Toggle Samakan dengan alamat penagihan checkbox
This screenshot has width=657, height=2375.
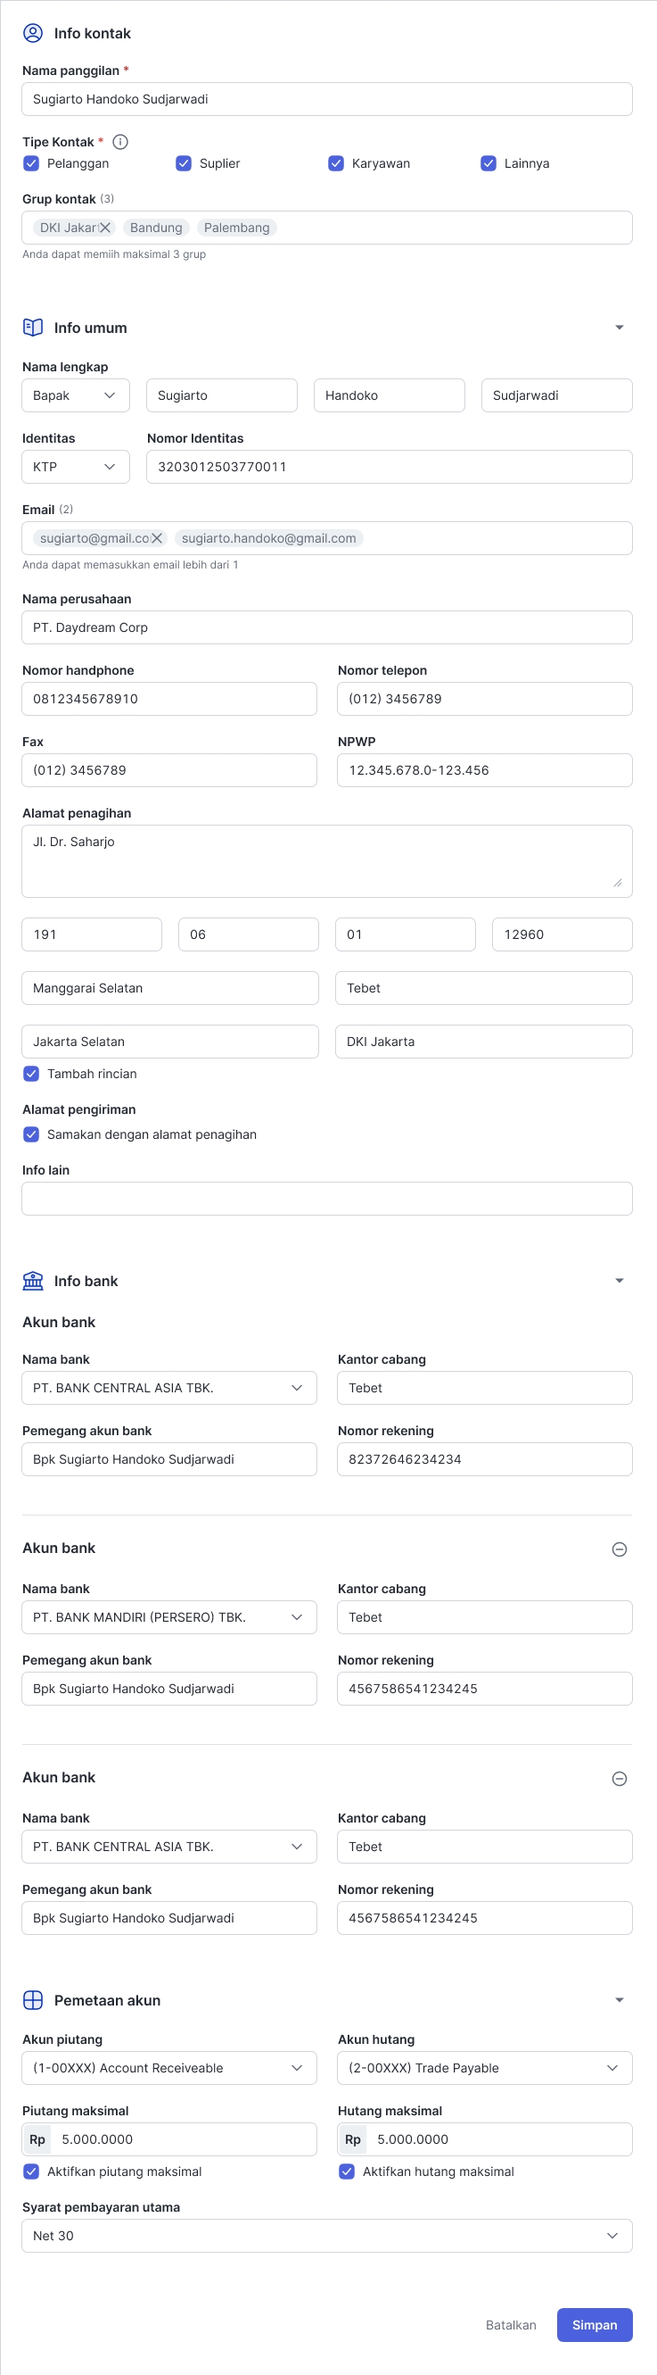click(31, 1134)
